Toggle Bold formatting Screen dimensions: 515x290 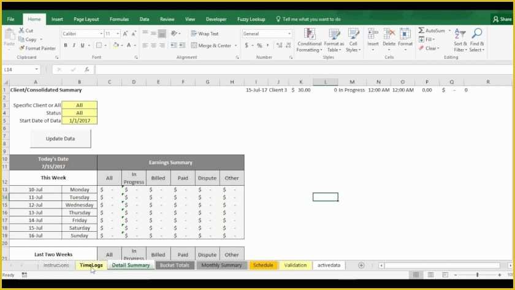[66, 45]
